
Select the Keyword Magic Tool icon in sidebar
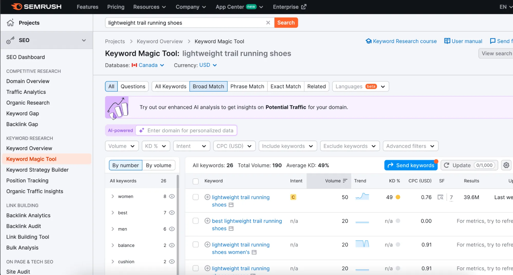point(31,159)
